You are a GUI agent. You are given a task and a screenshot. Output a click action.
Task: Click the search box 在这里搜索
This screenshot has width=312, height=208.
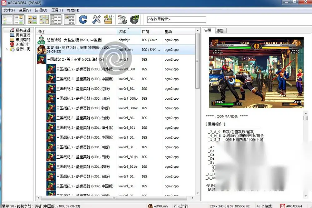[x=177, y=19]
